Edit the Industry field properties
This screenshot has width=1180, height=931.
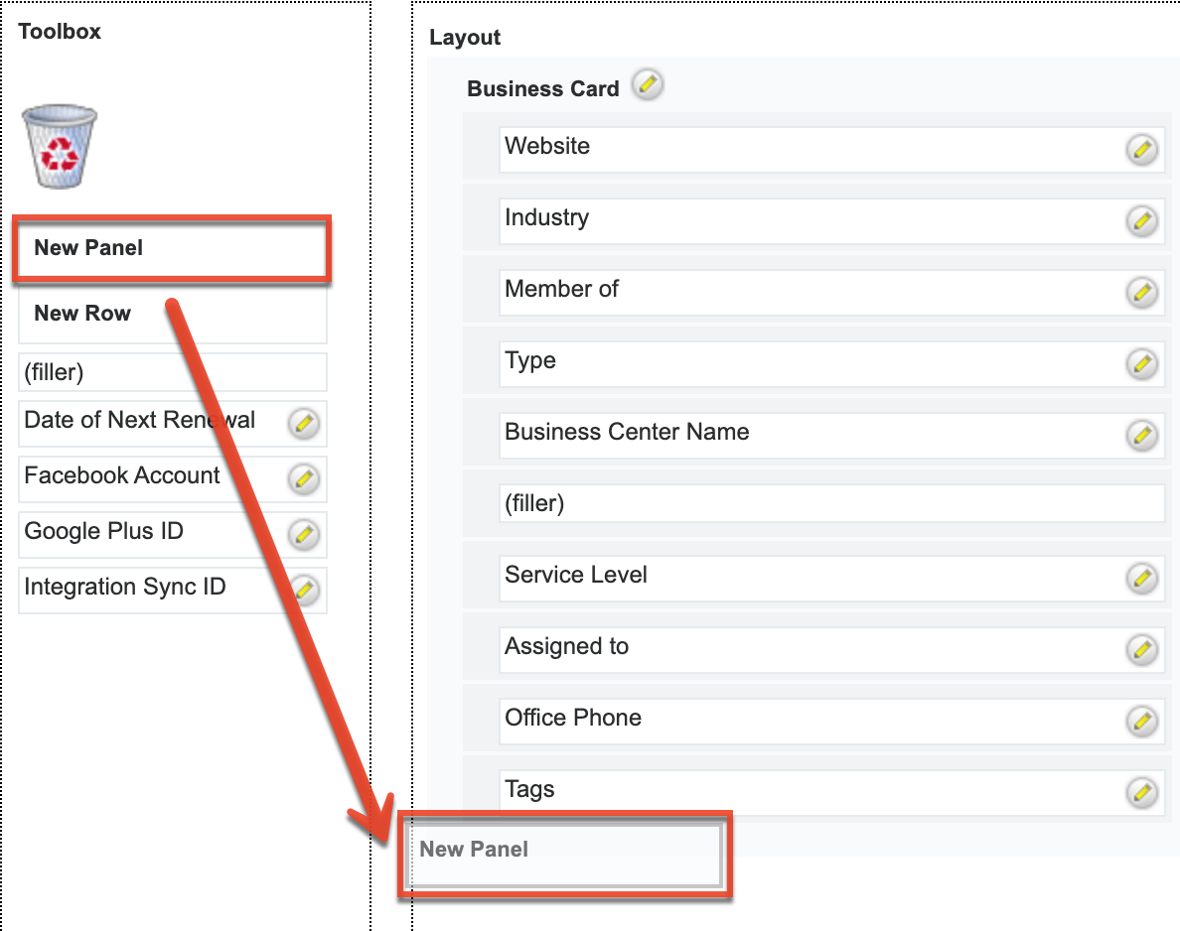(1141, 220)
